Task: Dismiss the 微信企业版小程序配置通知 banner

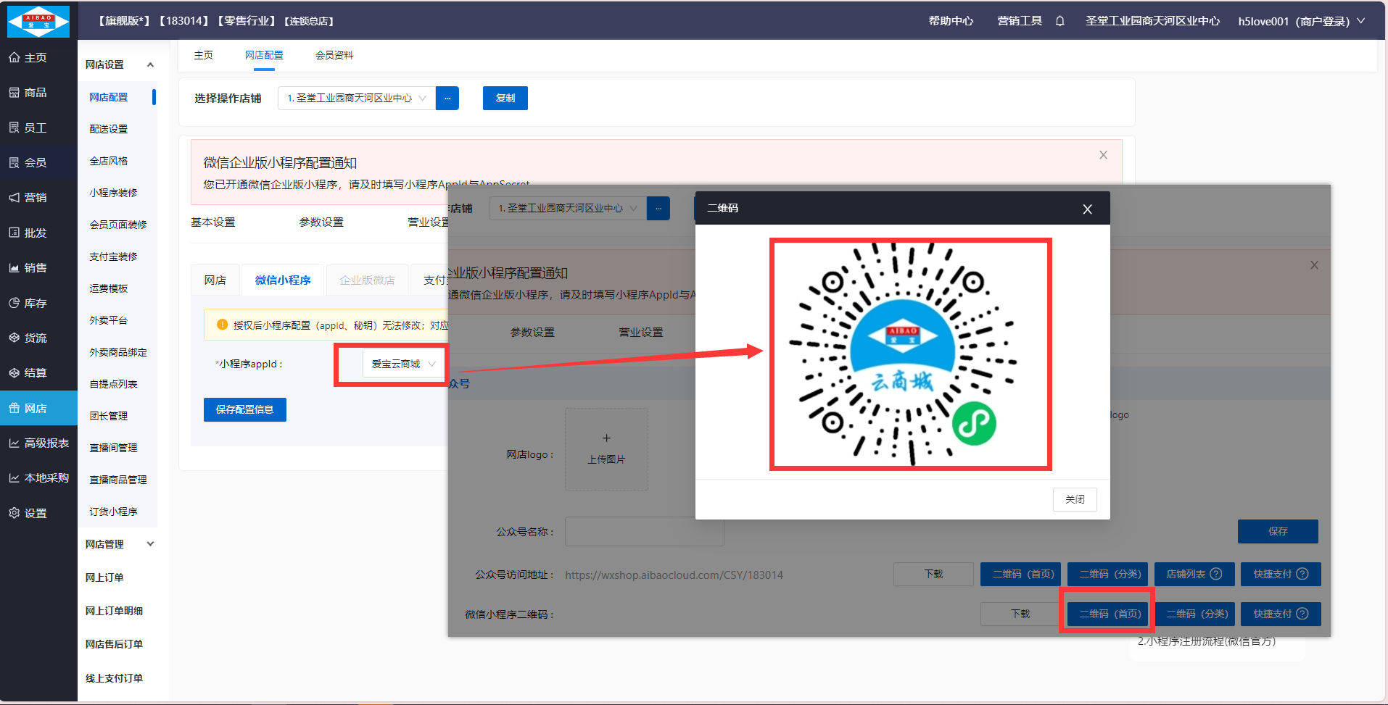Action: pyautogui.click(x=1103, y=155)
